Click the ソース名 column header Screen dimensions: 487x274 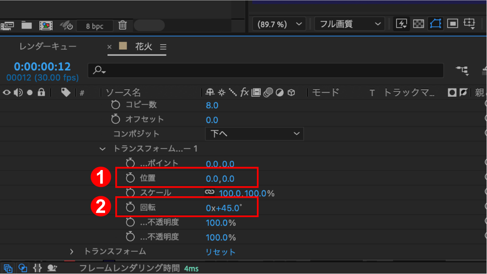(123, 92)
